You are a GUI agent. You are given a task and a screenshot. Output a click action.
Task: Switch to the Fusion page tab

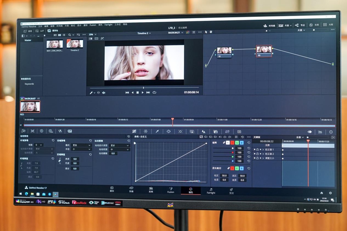(170, 191)
